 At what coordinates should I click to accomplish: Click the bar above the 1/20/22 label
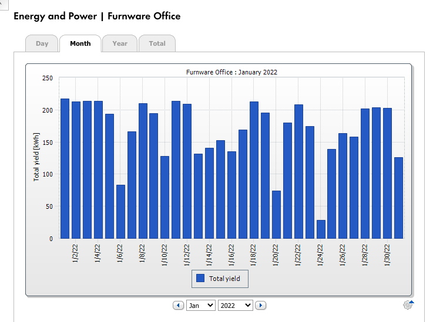point(276,215)
